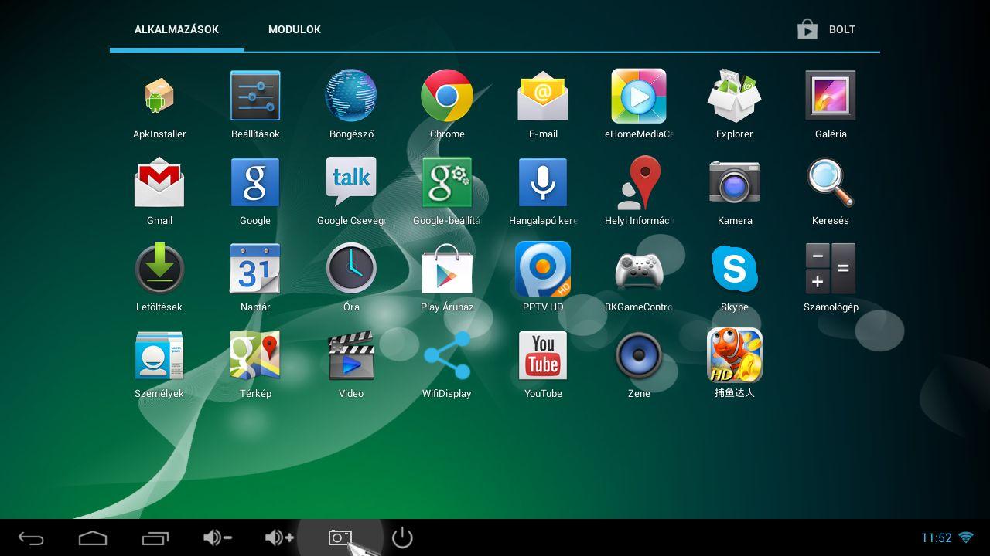This screenshot has height=556, width=990.
Task: Tap the Home navigation button
Action: 93,537
